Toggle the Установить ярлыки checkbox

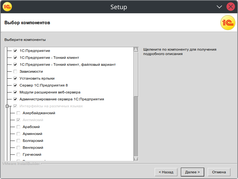[x=15, y=78]
